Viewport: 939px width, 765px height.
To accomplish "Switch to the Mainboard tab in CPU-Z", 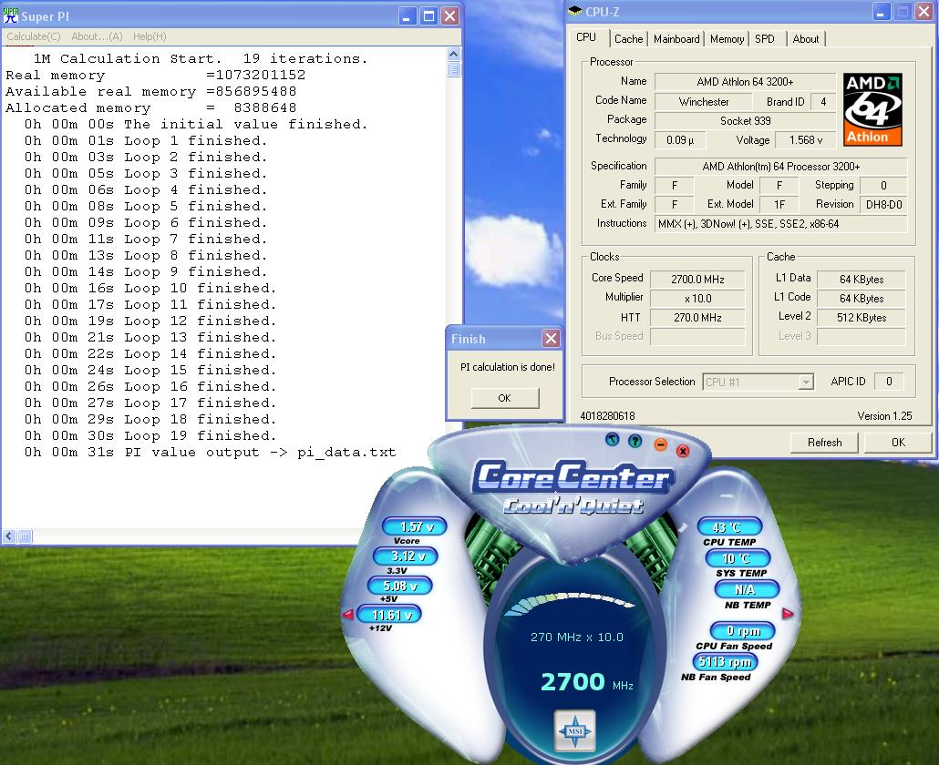I will click(676, 39).
